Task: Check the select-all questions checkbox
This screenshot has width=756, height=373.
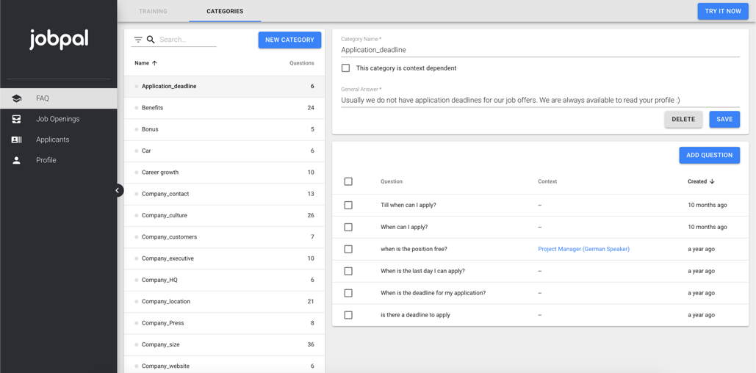Action: pyautogui.click(x=348, y=181)
